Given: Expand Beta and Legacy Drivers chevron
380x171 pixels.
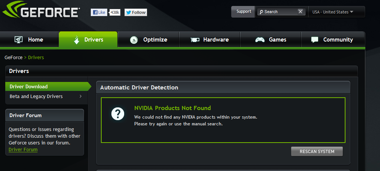Looking at the screenshot, I should click(x=80, y=97).
